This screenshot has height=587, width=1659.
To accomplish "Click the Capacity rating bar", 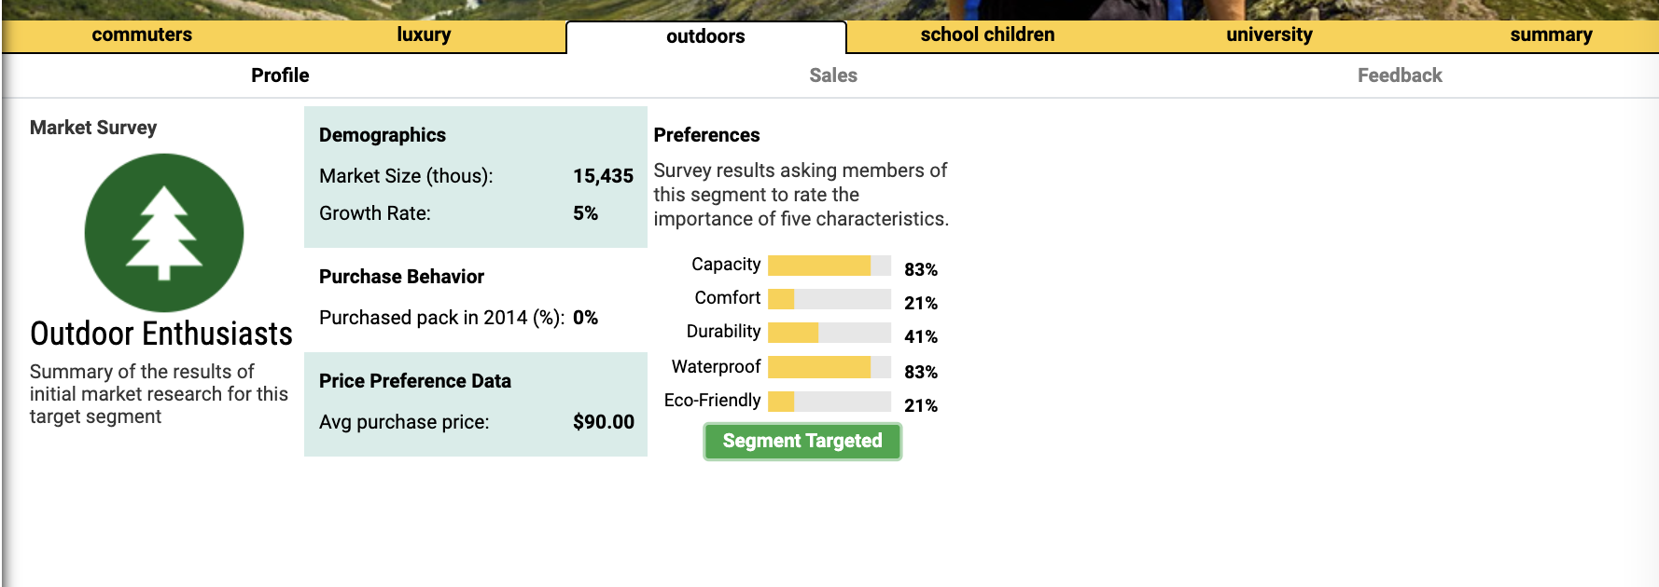I will click(829, 267).
